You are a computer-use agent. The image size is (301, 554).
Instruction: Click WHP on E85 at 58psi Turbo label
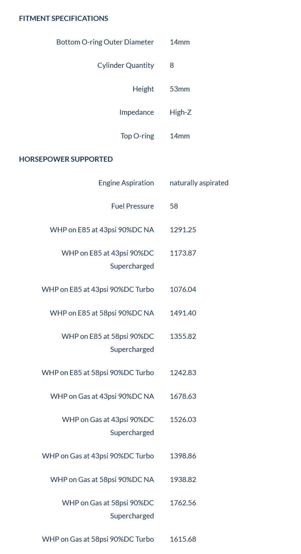click(98, 373)
